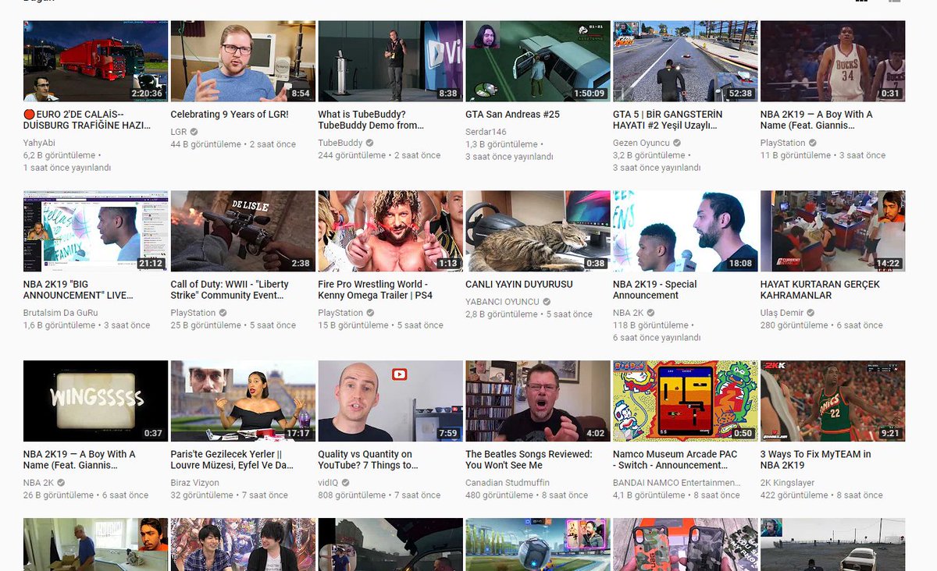Visit PlayStation channel under Fire Pro Wrestling video
This screenshot has width=937, height=571.
pyautogui.click(x=340, y=313)
